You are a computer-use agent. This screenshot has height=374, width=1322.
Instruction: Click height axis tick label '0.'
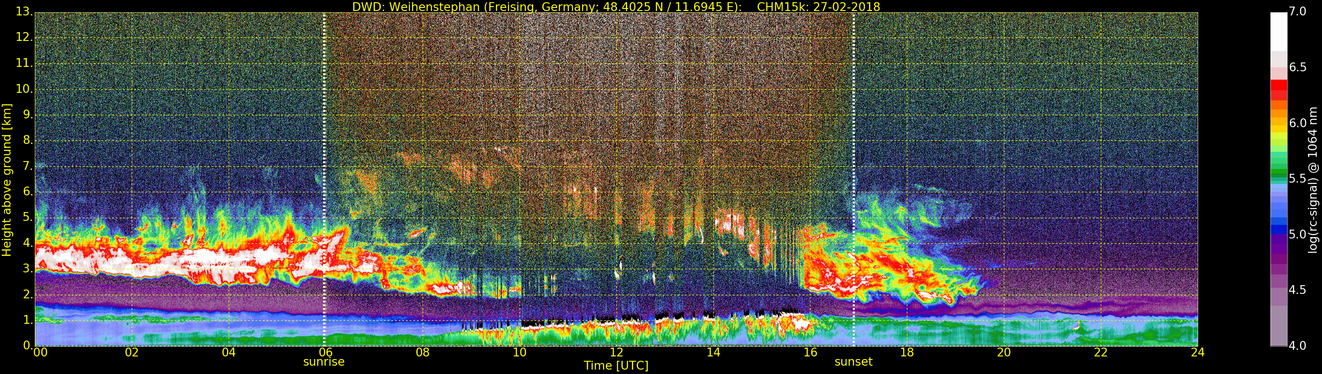point(28,345)
